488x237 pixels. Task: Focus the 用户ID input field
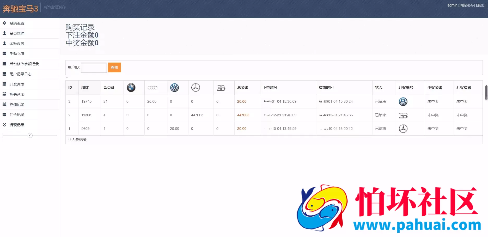(x=94, y=68)
